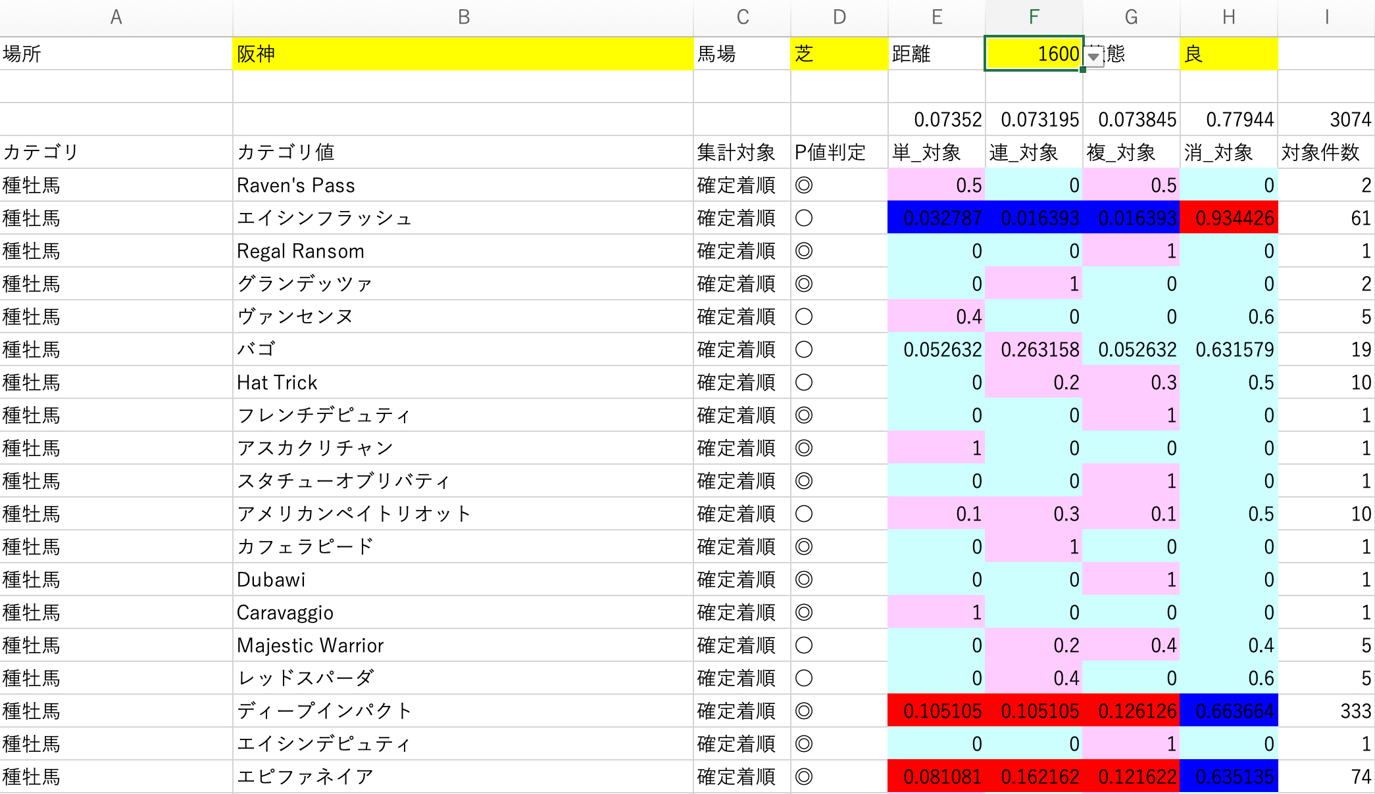Select the red 0.934426 cell in エイシンフラッシュ row

[1229, 218]
